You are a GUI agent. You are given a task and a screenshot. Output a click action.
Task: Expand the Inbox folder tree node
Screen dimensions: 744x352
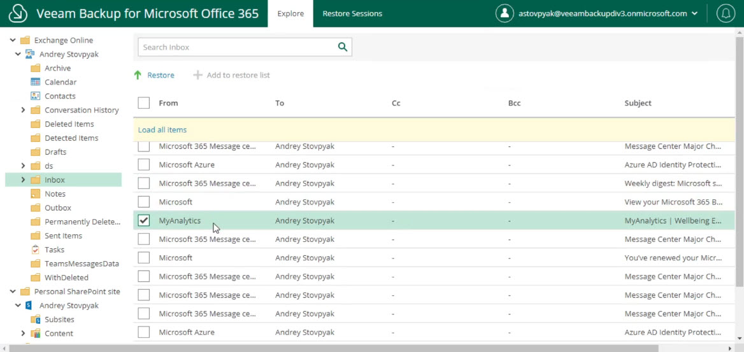[23, 180]
